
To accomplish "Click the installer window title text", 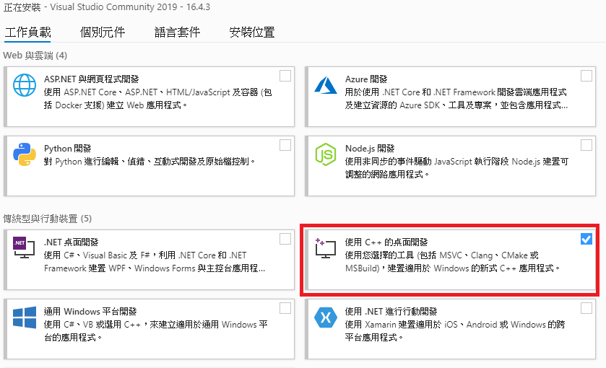I will coord(107,7).
